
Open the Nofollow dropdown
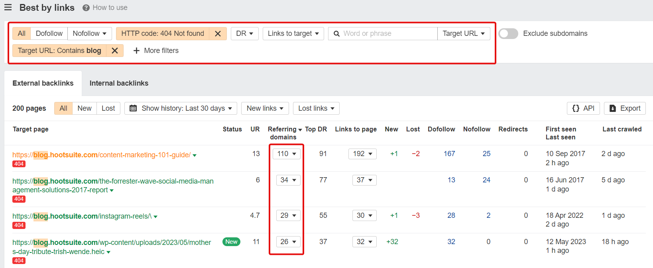pyautogui.click(x=90, y=34)
